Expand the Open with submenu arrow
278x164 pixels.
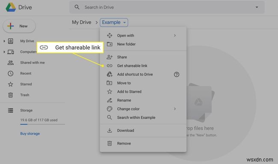tap(175, 35)
